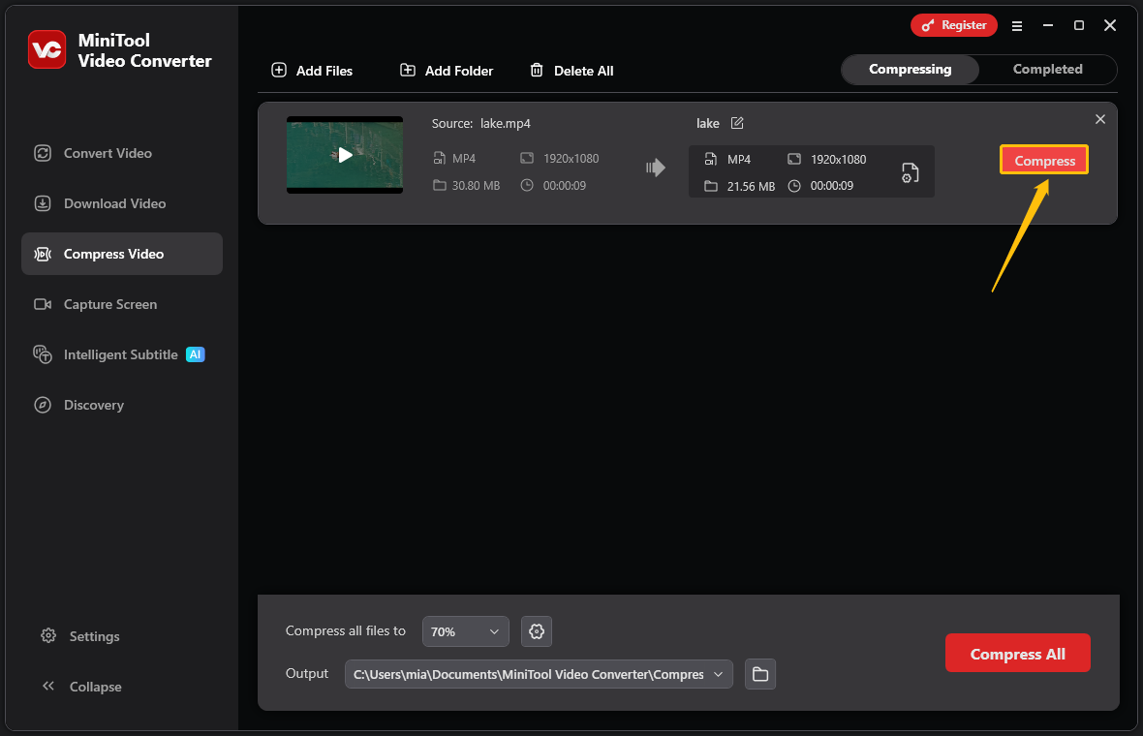The image size is (1143, 736).
Task: Open Intelligent Subtitle with AI badge
Action: click(43, 354)
